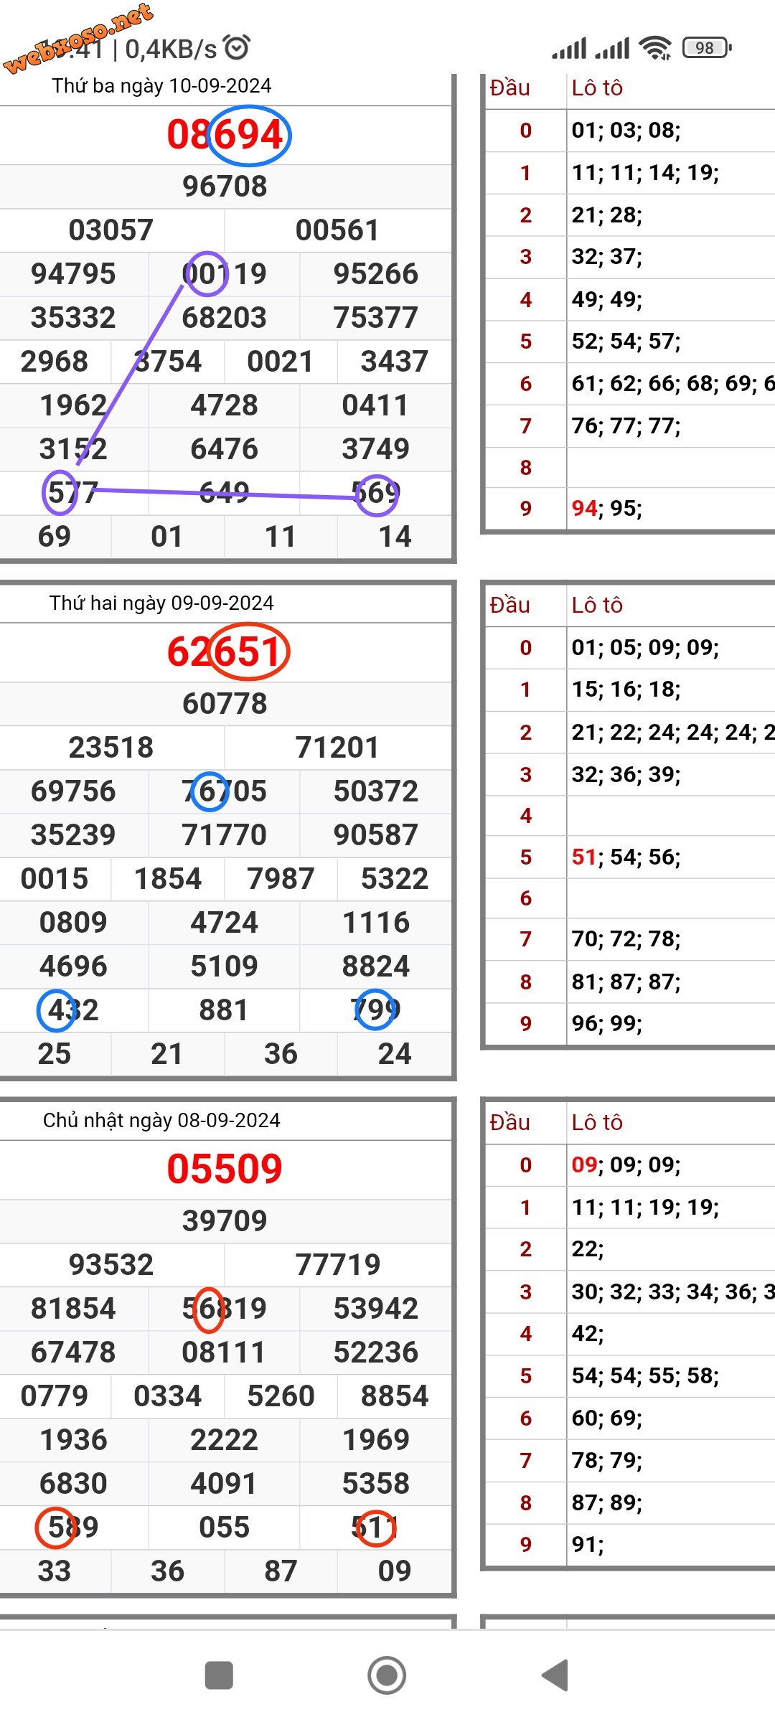Select result number 90587

coord(376,835)
